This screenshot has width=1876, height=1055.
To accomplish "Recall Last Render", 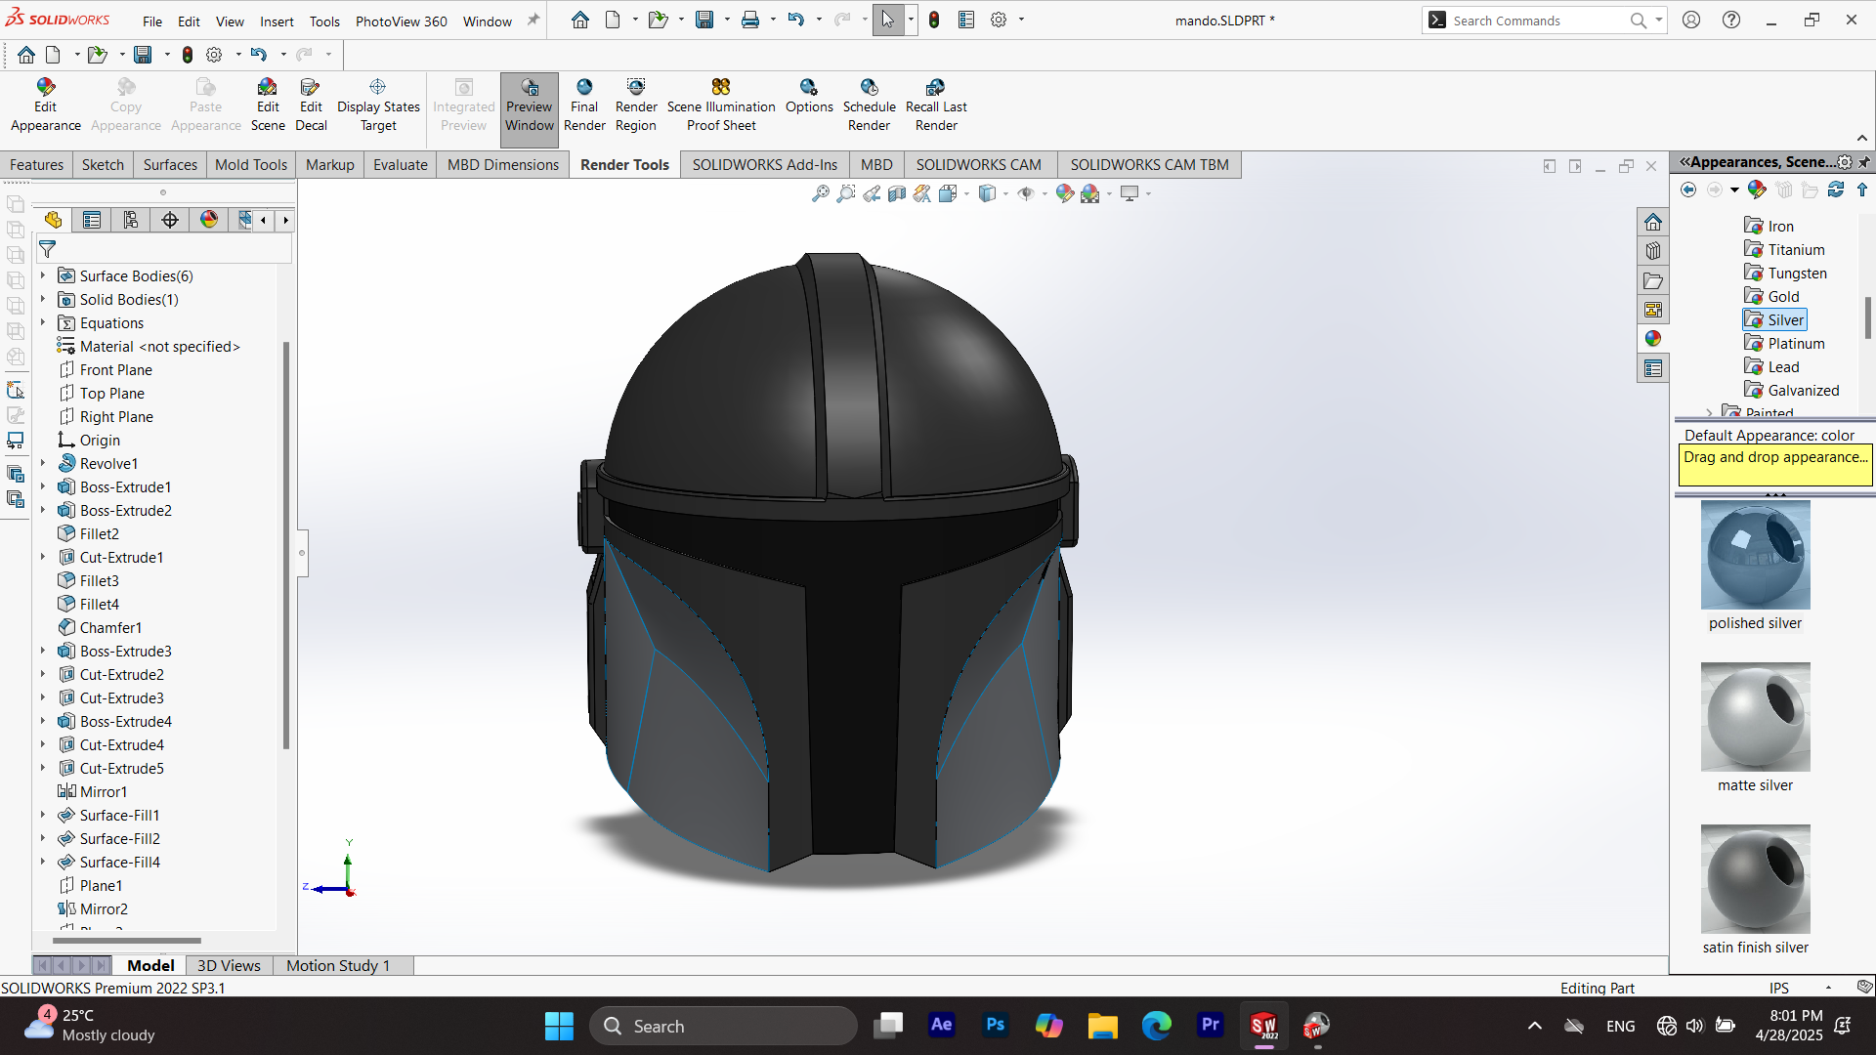I will (936, 105).
